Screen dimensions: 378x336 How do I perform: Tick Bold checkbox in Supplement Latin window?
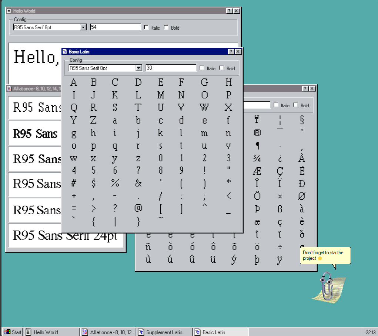[x=295, y=105]
